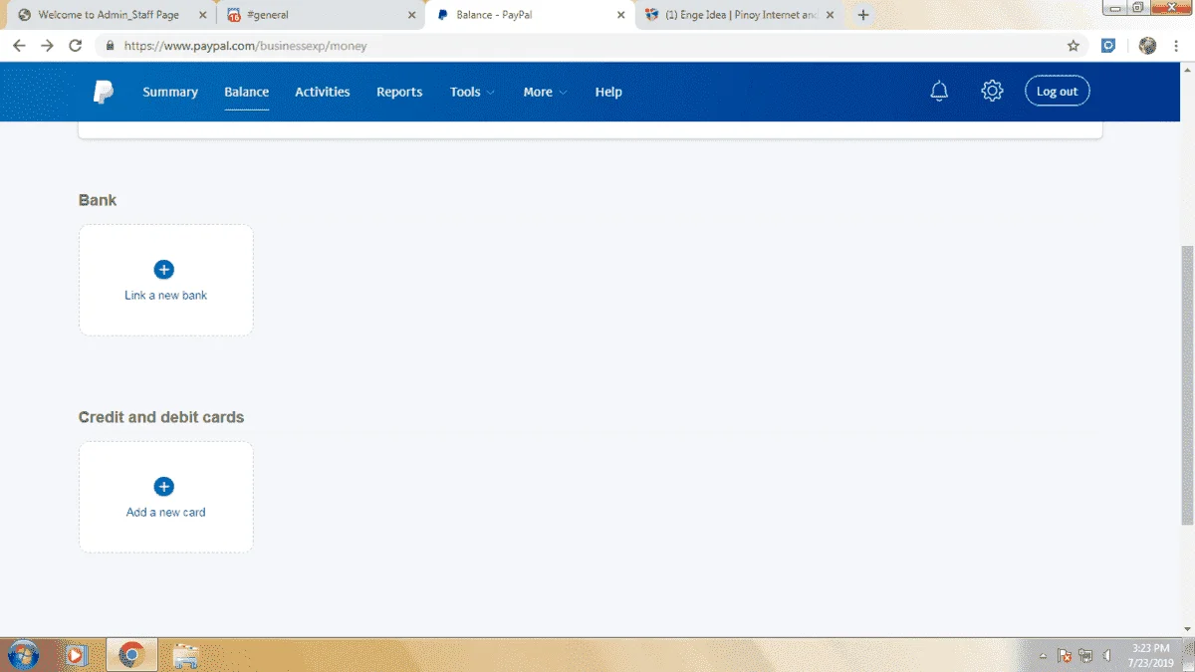The image size is (1195, 672).
Task: Go back with the browser back arrow
Action: pyautogui.click(x=19, y=46)
